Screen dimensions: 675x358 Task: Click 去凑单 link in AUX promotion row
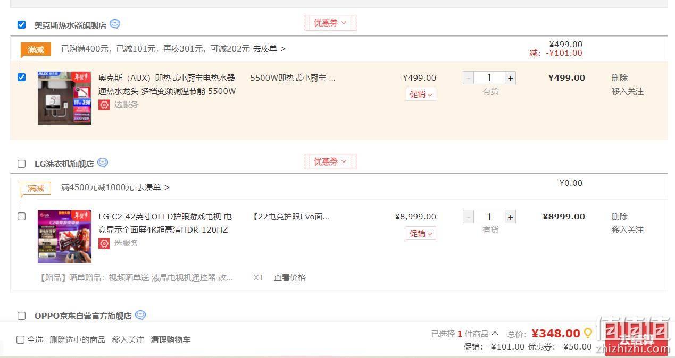point(269,49)
